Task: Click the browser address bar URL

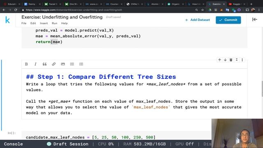Action: tap(74, 10)
